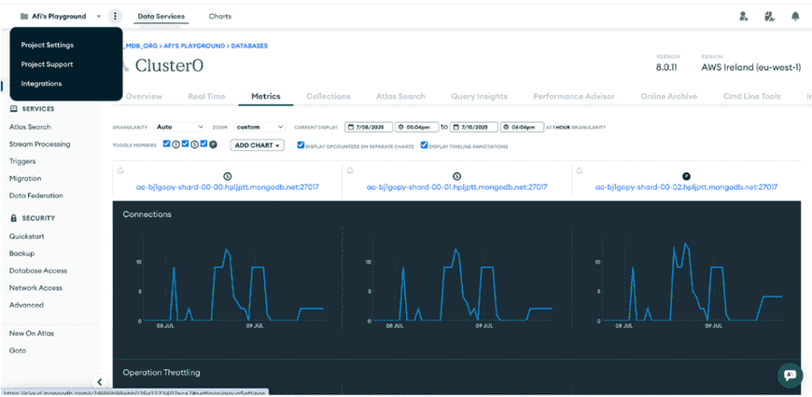This screenshot has height=397, width=812.
Task: Open the Granularity Auto dropdown
Action: (180, 127)
